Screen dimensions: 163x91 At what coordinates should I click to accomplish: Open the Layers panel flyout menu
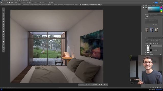click(x=162, y=38)
